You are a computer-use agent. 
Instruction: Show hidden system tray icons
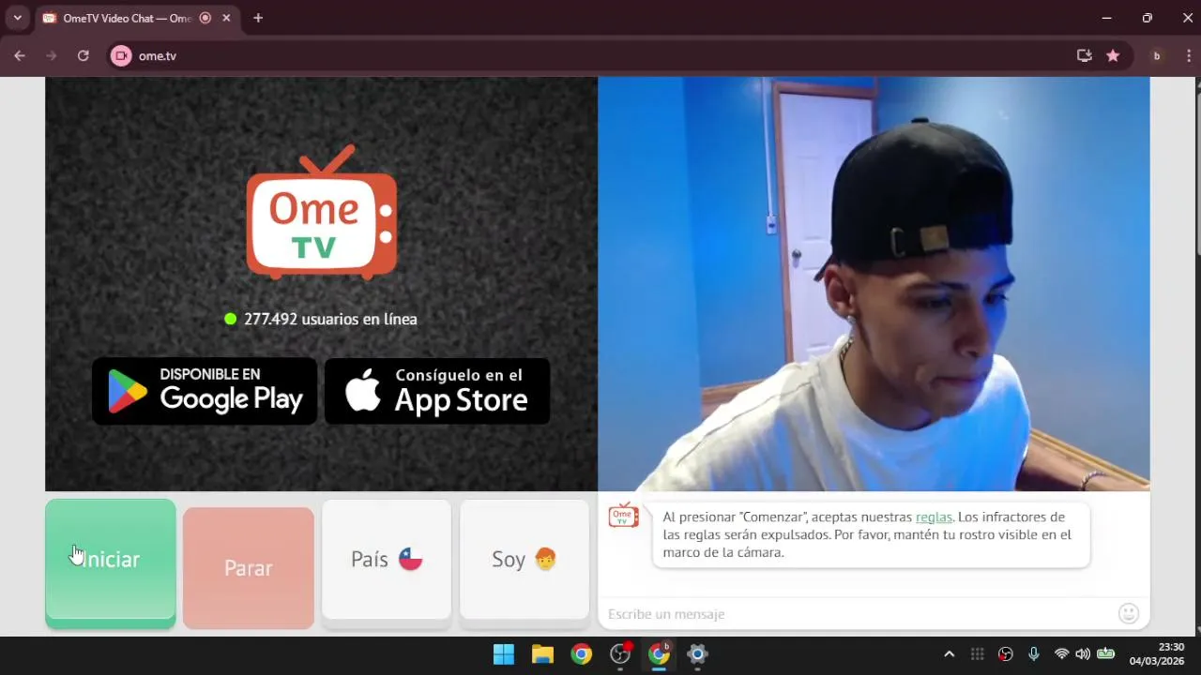tap(949, 654)
